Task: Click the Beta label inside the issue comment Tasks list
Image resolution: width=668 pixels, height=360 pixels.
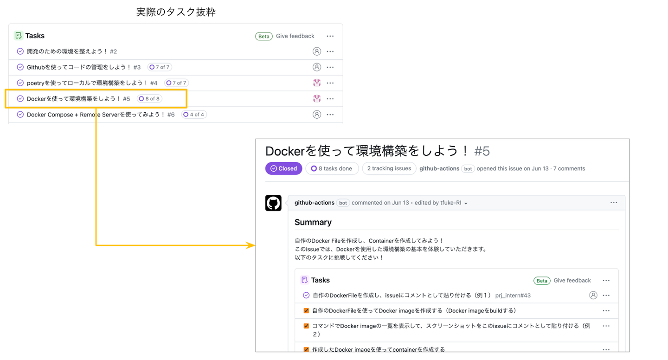Action: pos(542,281)
